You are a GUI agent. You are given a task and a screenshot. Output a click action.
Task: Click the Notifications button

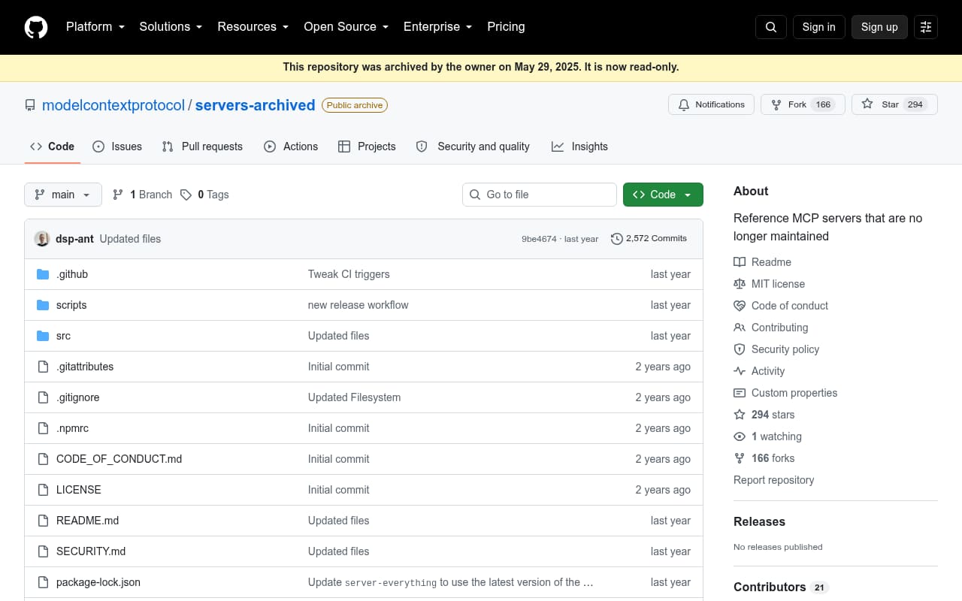pos(711,104)
